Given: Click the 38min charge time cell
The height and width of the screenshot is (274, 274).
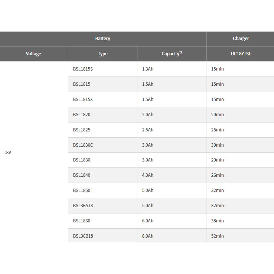Looking at the screenshot, I should point(240,221).
